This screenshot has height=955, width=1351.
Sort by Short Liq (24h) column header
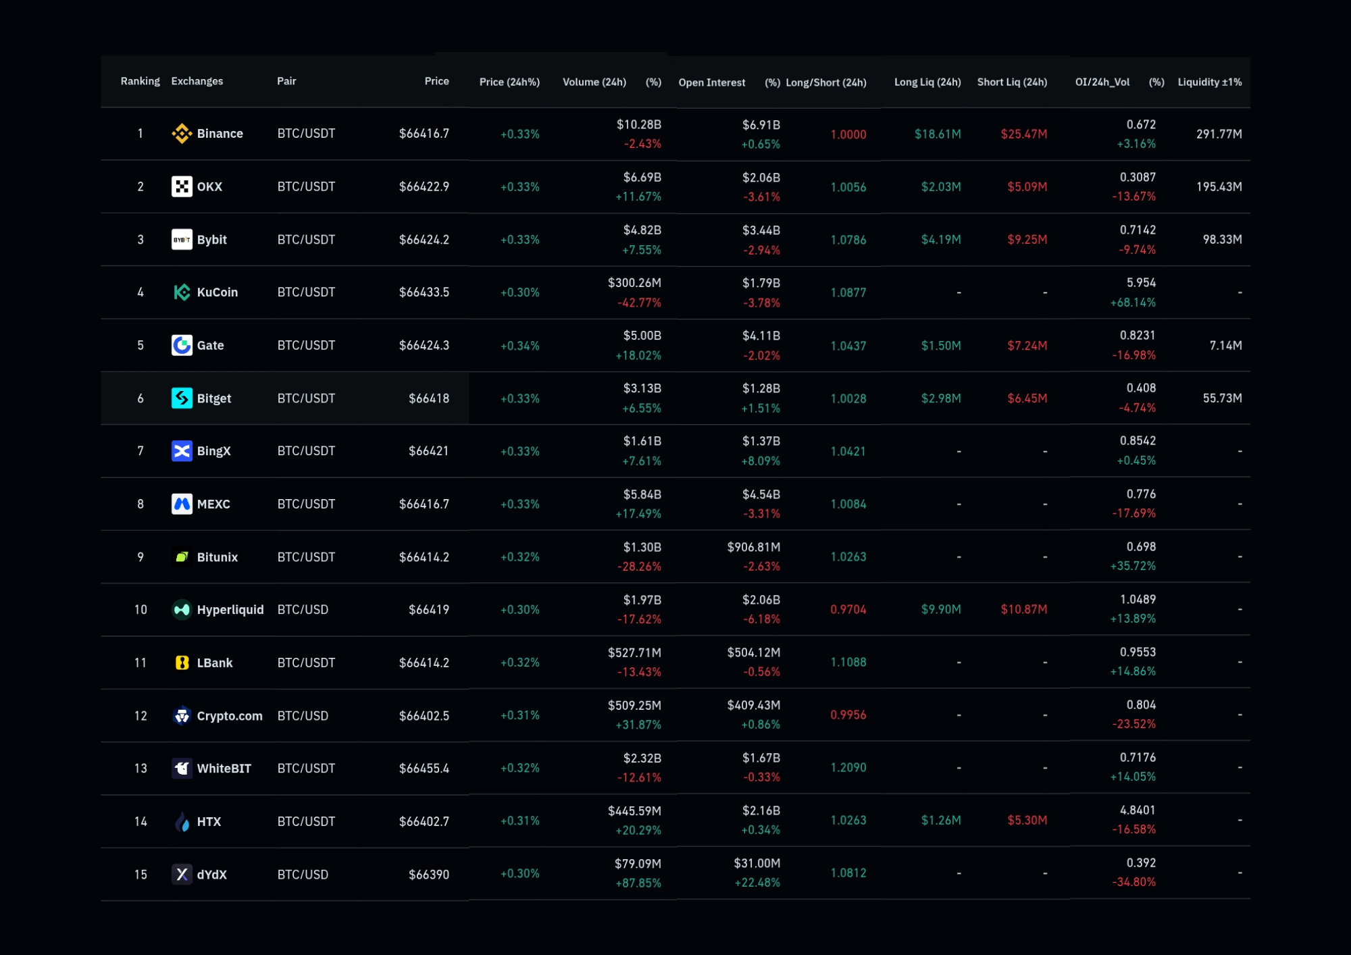click(x=1012, y=82)
